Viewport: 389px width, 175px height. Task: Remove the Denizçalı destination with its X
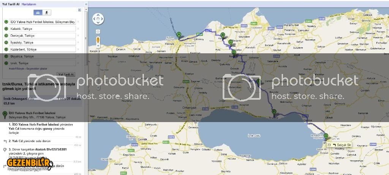click(x=78, y=36)
